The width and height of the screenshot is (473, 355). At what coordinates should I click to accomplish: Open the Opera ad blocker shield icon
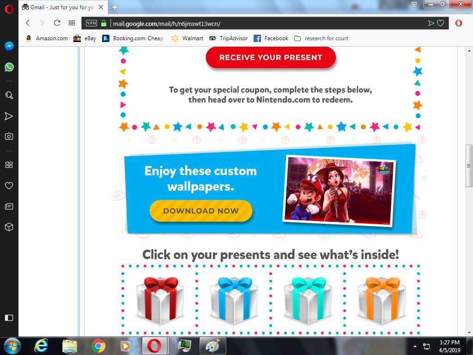click(459, 23)
